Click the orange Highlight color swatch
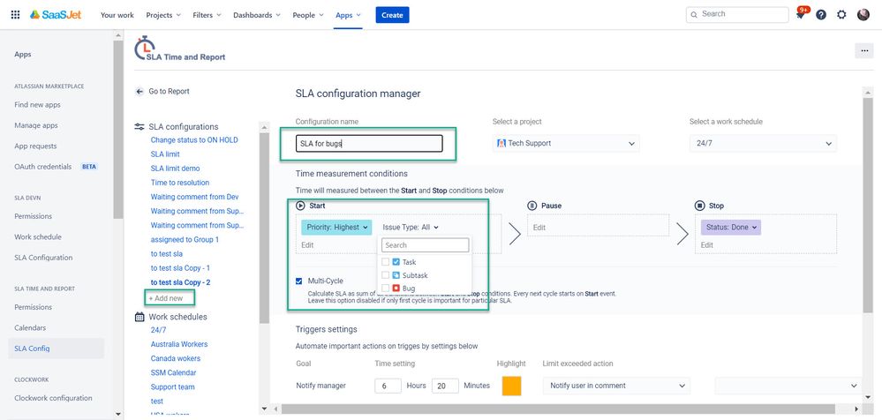Screen dimensions: 882x420 [x=512, y=386]
